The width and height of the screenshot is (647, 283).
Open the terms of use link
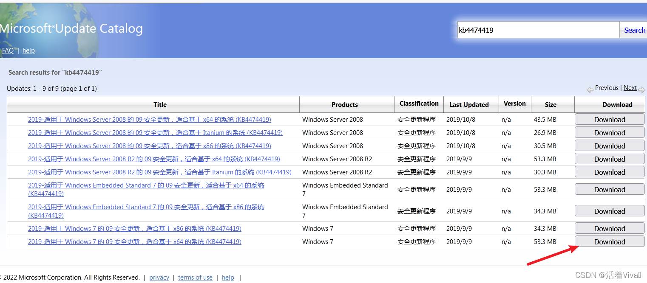coord(195,277)
